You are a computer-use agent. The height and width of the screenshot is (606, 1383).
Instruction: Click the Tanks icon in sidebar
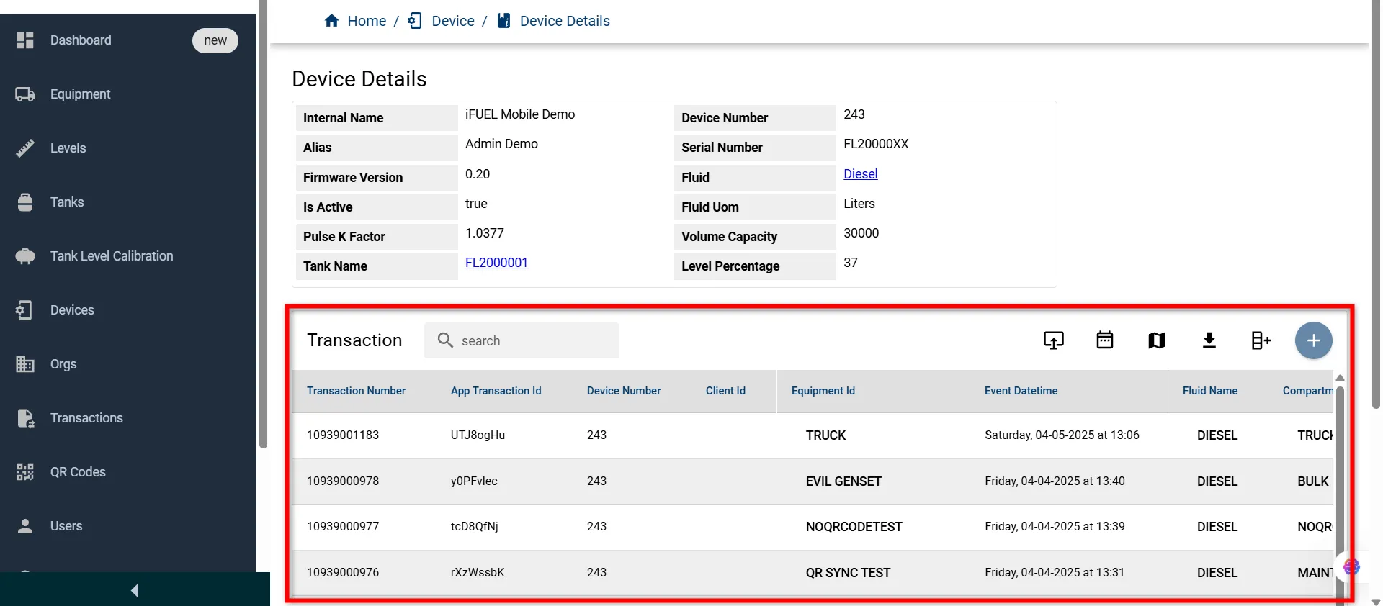[x=25, y=202]
